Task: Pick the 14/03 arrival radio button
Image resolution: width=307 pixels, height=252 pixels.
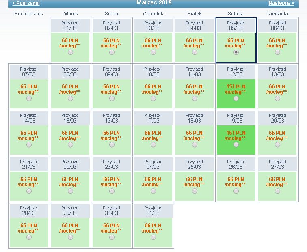Action: pos(29,145)
